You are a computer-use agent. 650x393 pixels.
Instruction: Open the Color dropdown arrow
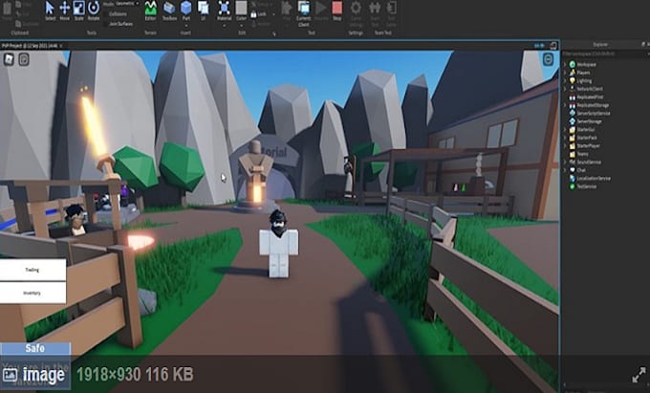241,26
